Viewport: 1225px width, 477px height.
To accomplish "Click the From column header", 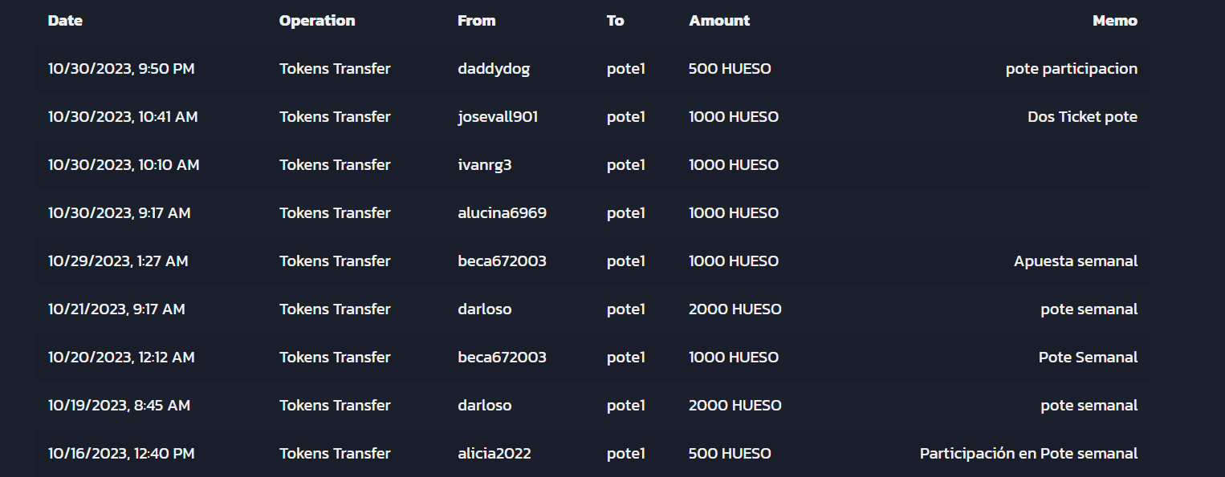I will (x=477, y=21).
